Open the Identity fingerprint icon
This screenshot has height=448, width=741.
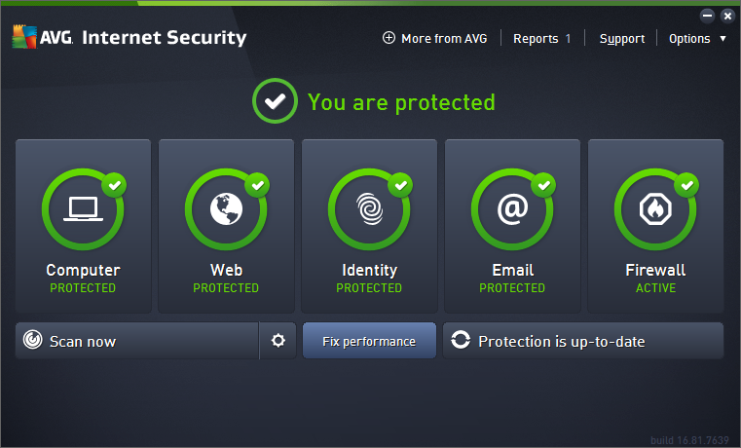369,210
